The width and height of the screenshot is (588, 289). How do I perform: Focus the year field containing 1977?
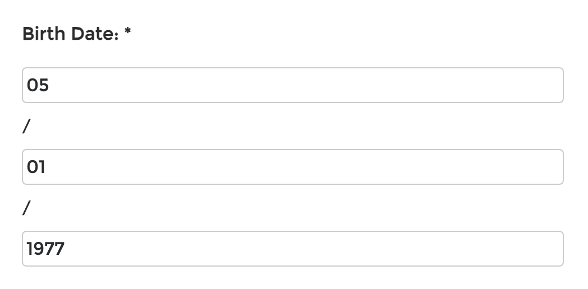tap(293, 249)
